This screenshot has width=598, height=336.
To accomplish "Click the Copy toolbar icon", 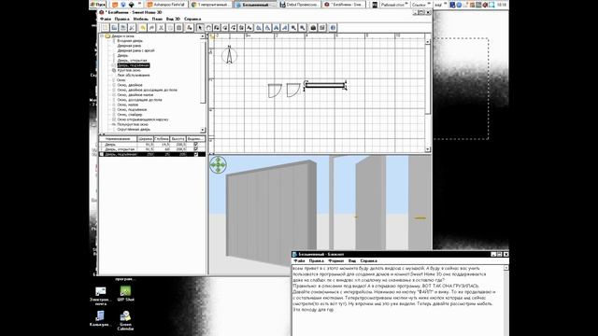I will point(170,28).
